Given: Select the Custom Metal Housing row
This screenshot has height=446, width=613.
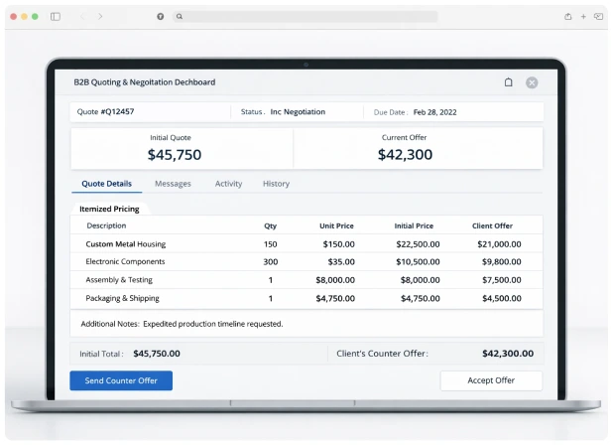Looking at the screenshot, I should [306, 244].
